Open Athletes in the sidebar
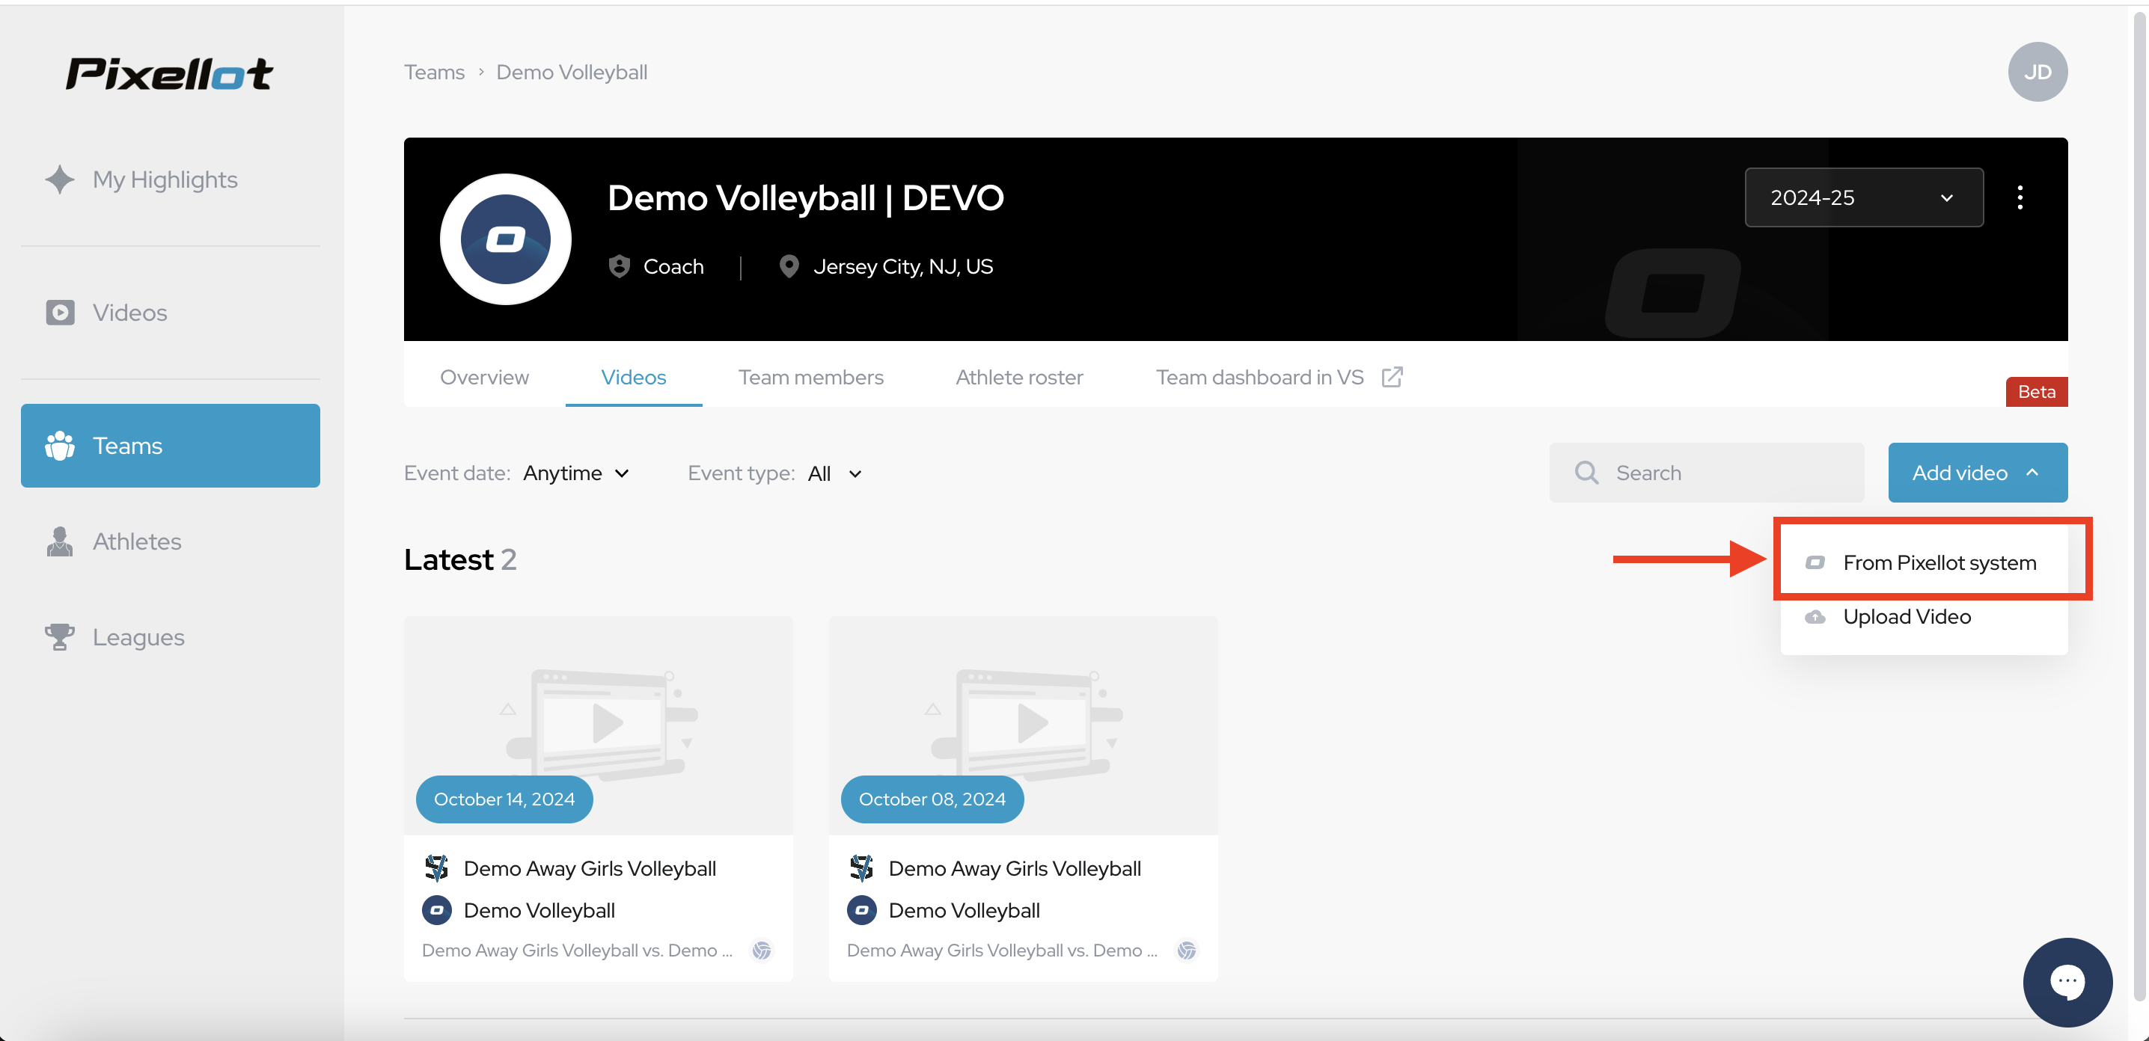Image resolution: width=2149 pixels, height=1041 pixels. [170, 541]
